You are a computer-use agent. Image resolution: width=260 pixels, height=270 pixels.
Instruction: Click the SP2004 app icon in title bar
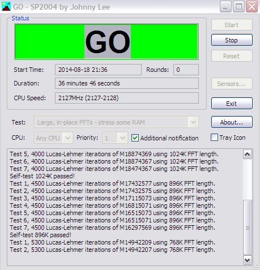click(x=6, y=7)
